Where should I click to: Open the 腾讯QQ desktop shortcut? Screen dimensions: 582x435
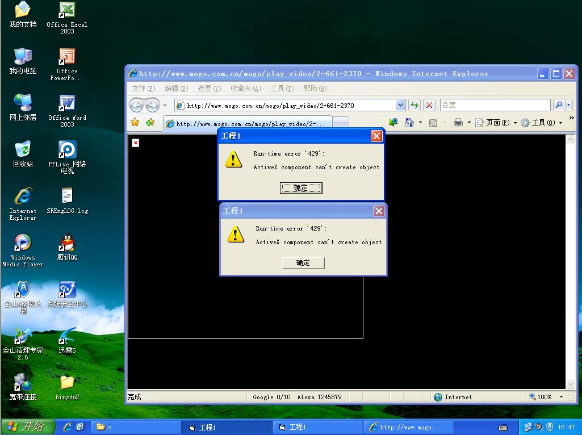pos(67,243)
